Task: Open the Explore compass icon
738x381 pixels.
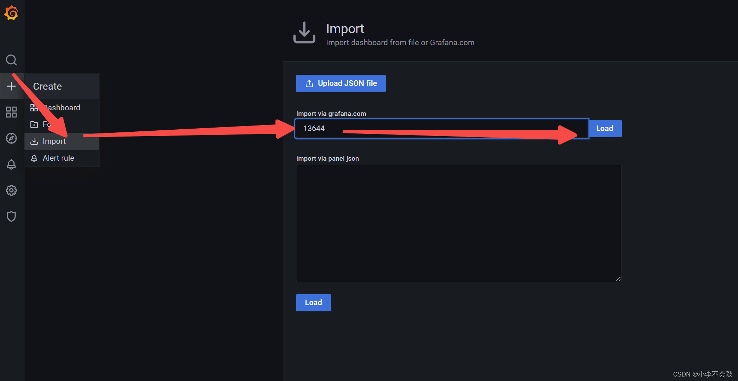Action: (11, 138)
